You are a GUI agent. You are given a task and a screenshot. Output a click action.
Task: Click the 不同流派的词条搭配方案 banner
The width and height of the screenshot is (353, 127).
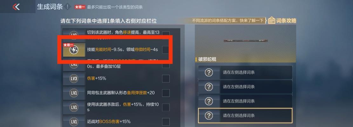pos(227,21)
